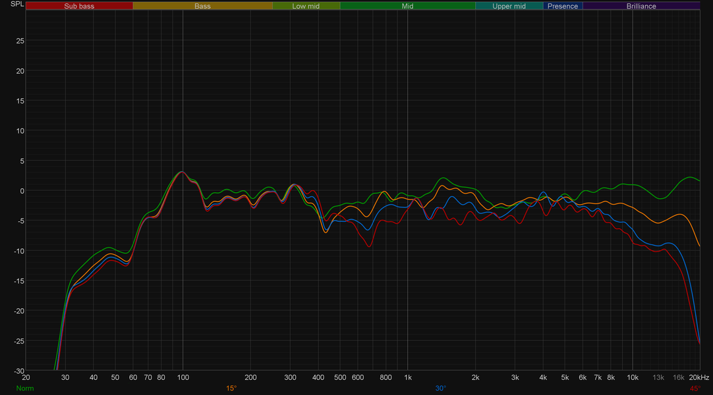Screen dimensions: 713x395
Task: Click the 100 Hz axis label
Action: 183,377
